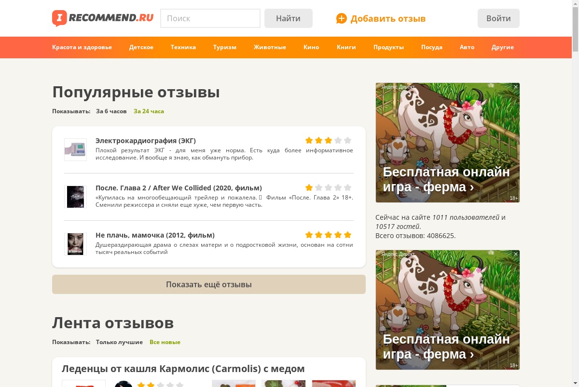Switch the feed to Все новые

point(165,342)
